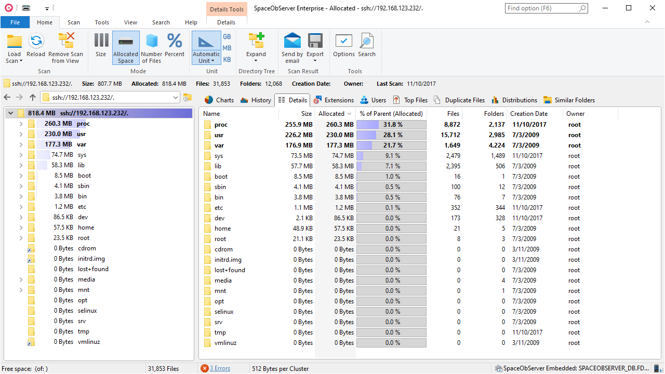Select the boot row in details list
Screen dimensions: 665x374
pos(409,177)
